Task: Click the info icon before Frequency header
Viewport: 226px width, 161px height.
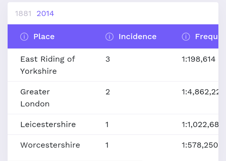Action: [186, 37]
